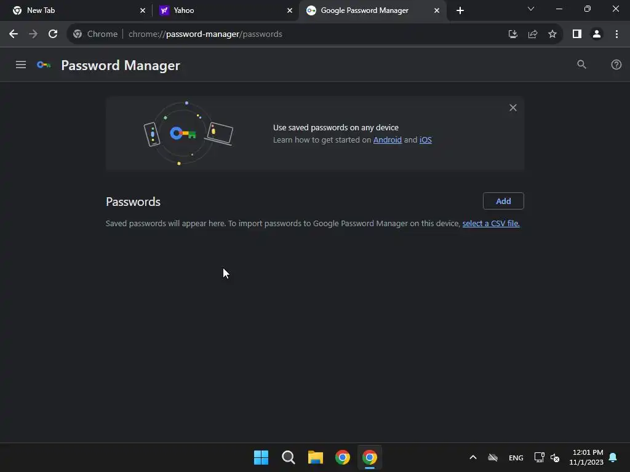
Task: Open the Chrome profile icon
Action: (597, 34)
